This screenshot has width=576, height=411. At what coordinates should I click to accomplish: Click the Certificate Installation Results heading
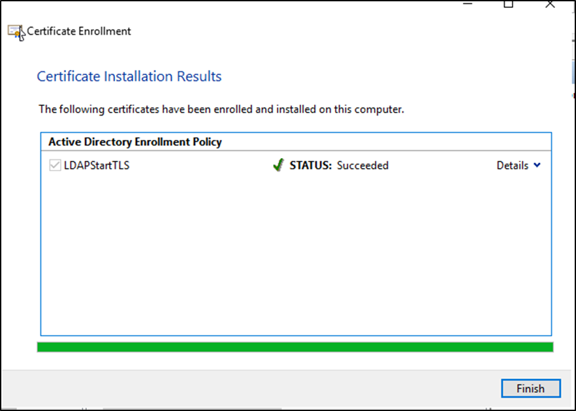tap(129, 76)
